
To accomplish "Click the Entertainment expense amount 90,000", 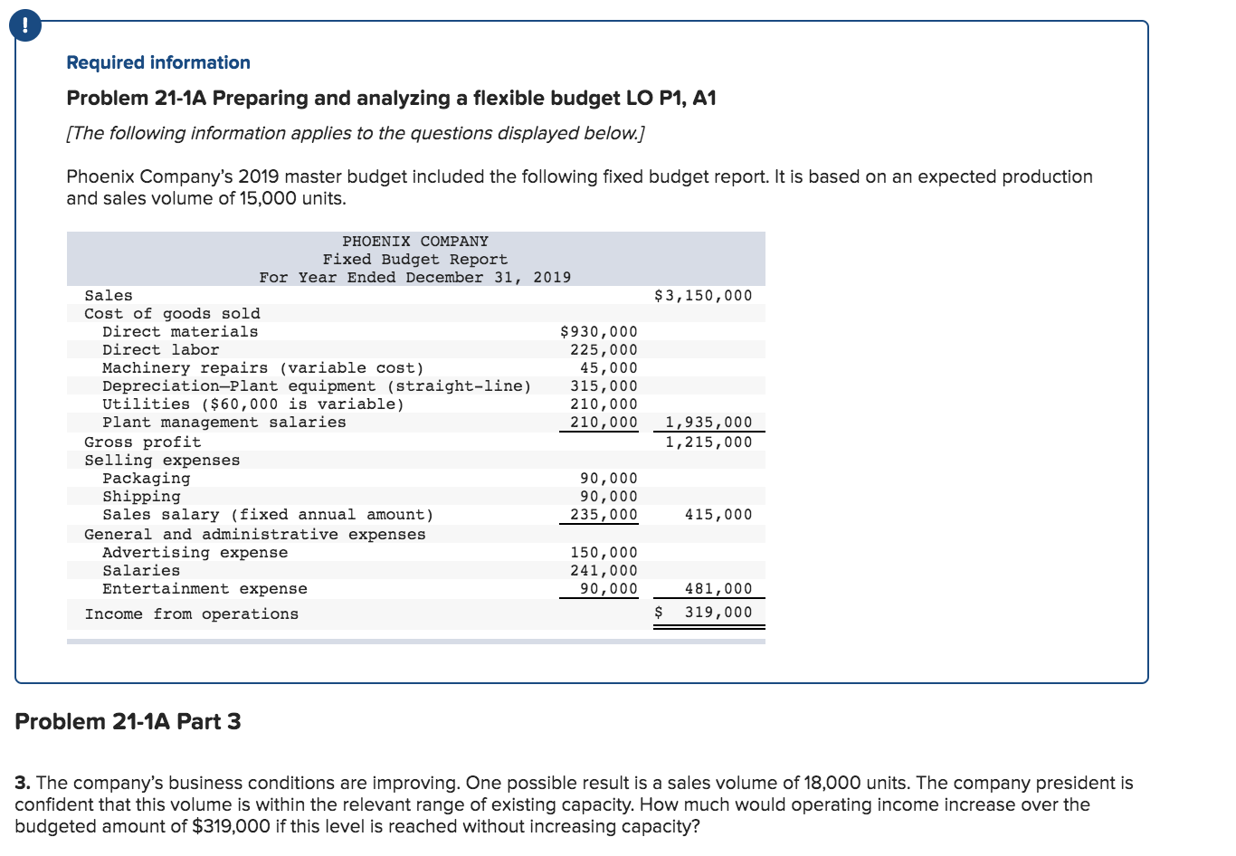I will [607, 588].
